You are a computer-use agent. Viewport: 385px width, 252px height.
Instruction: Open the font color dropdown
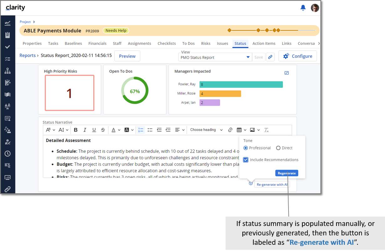click(116, 130)
